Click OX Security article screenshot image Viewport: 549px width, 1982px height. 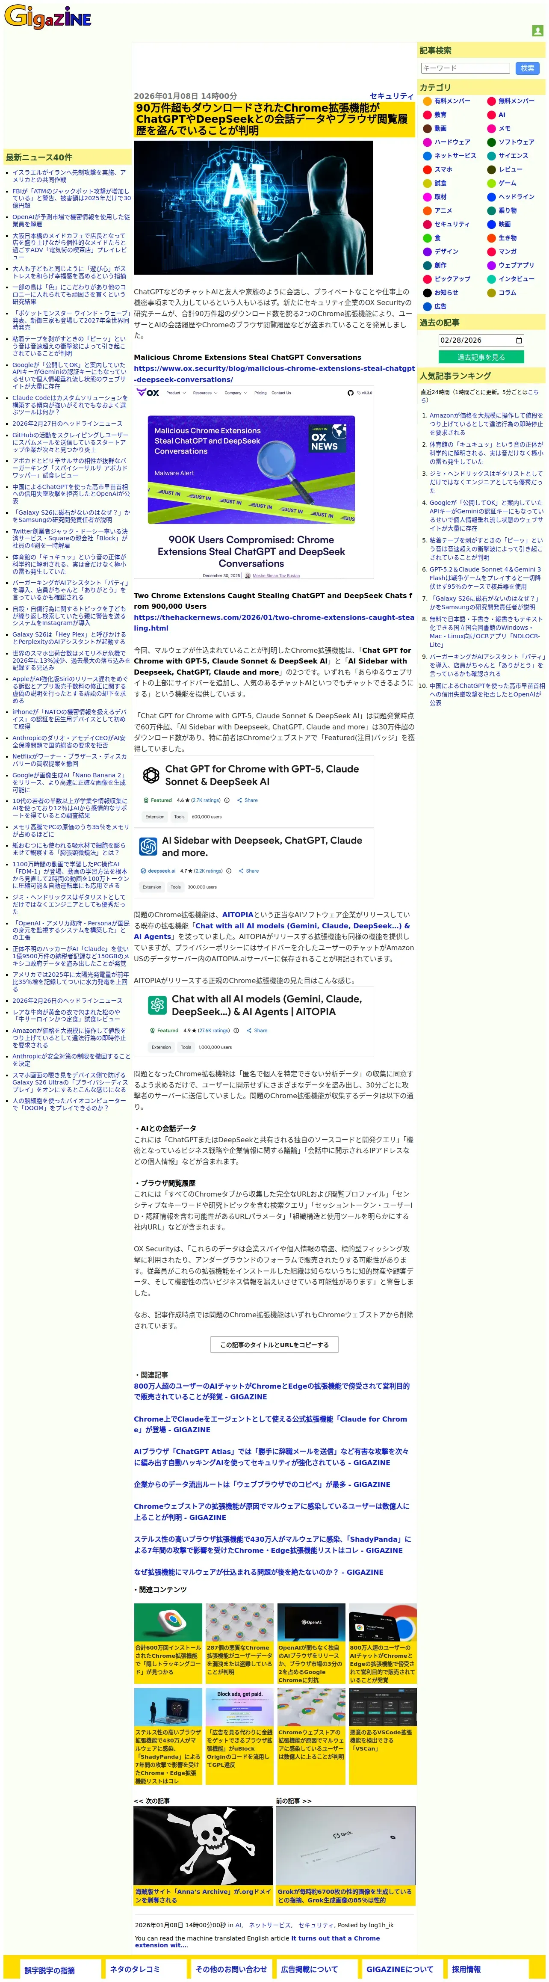pyautogui.click(x=254, y=483)
